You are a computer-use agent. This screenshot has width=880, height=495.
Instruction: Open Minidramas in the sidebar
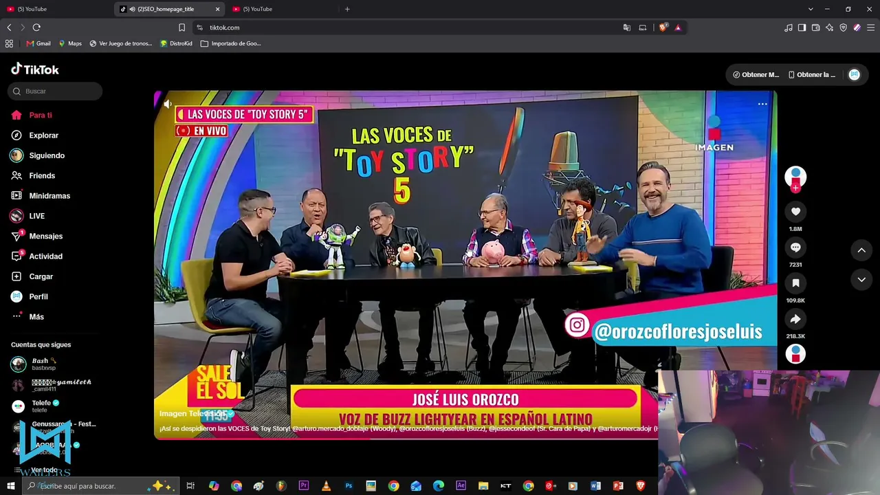(49, 196)
